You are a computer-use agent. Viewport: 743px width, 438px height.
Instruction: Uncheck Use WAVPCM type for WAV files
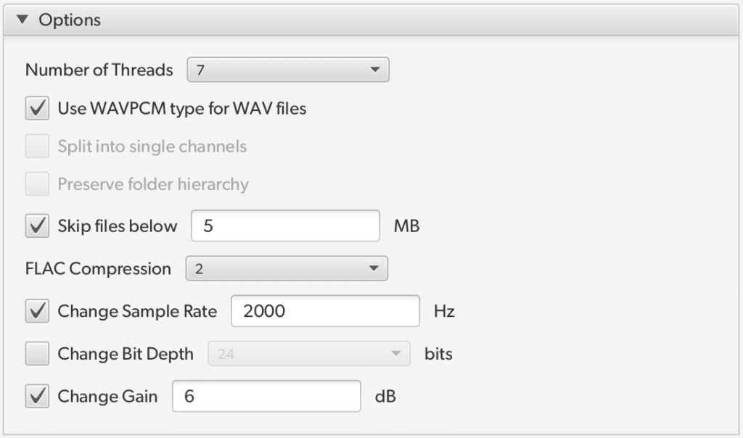coord(37,109)
